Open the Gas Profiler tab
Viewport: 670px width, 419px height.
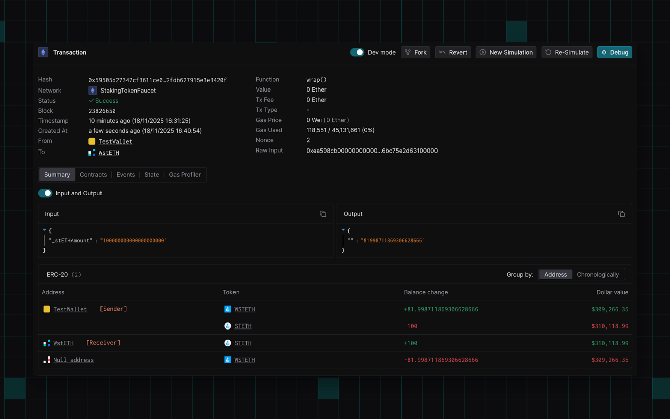pos(185,175)
